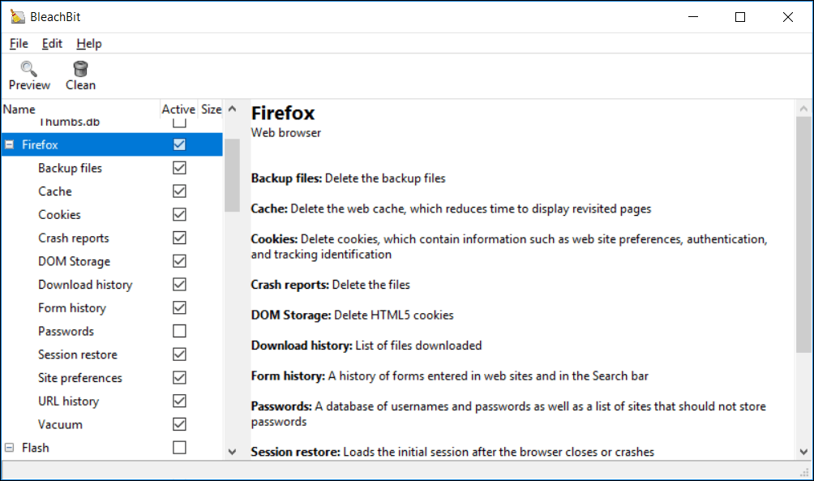Screen dimensions: 814x481
Task: Click the Preview magnifying glass icon
Action: coord(28,68)
